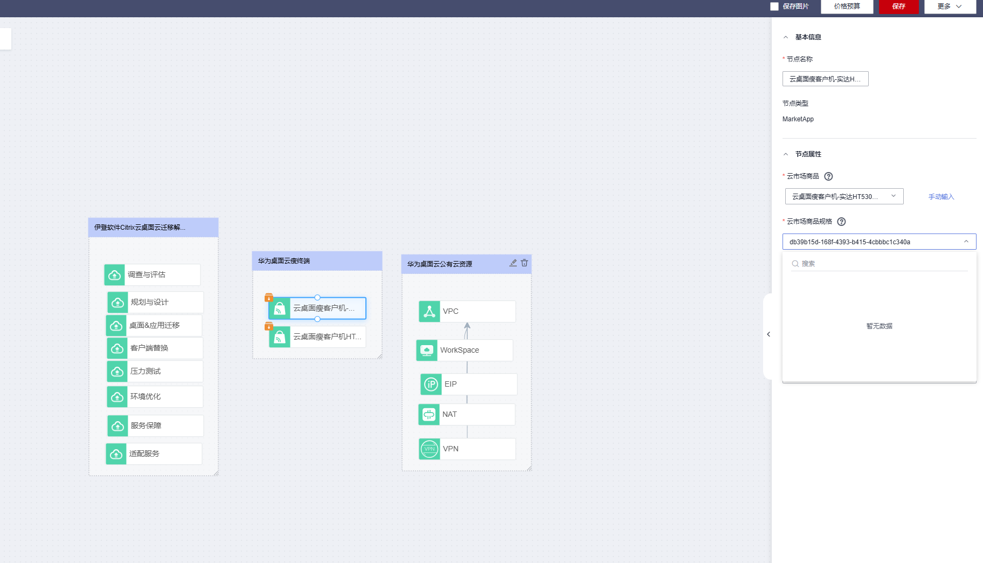
Task: Close the 云市场商品规格 dropdown
Action: click(x=966, y=242)
